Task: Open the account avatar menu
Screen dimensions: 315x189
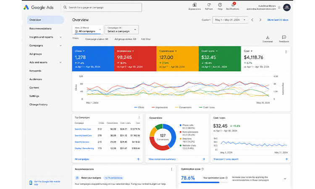Action: coord(287,8)
